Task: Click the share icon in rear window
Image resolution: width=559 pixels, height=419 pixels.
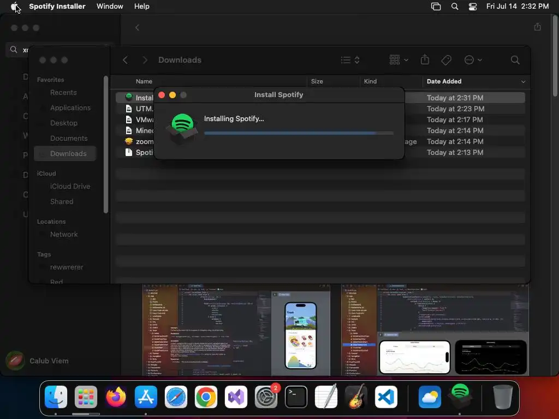Action: (x=538, y=27)
